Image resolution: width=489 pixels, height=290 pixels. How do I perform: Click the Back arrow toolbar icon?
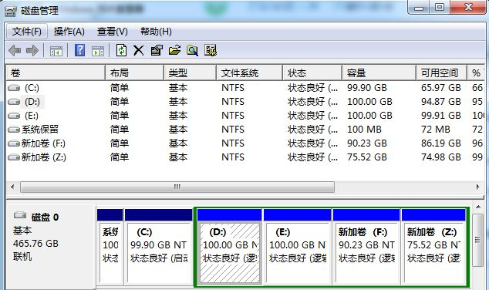(x=15, y=50)
